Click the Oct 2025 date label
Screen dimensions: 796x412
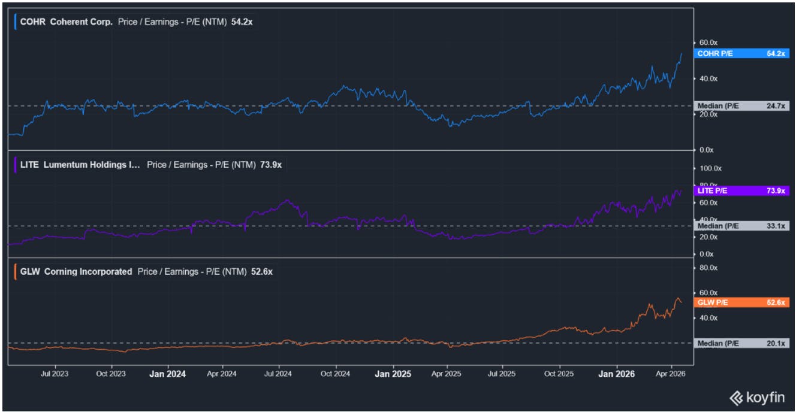coord(559,374)
